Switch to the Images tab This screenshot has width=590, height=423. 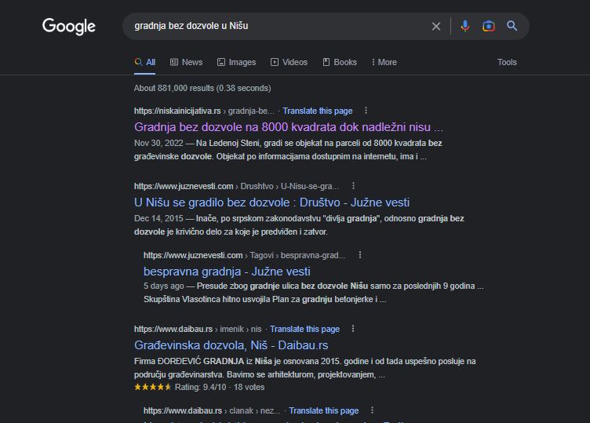pos(237,62)
